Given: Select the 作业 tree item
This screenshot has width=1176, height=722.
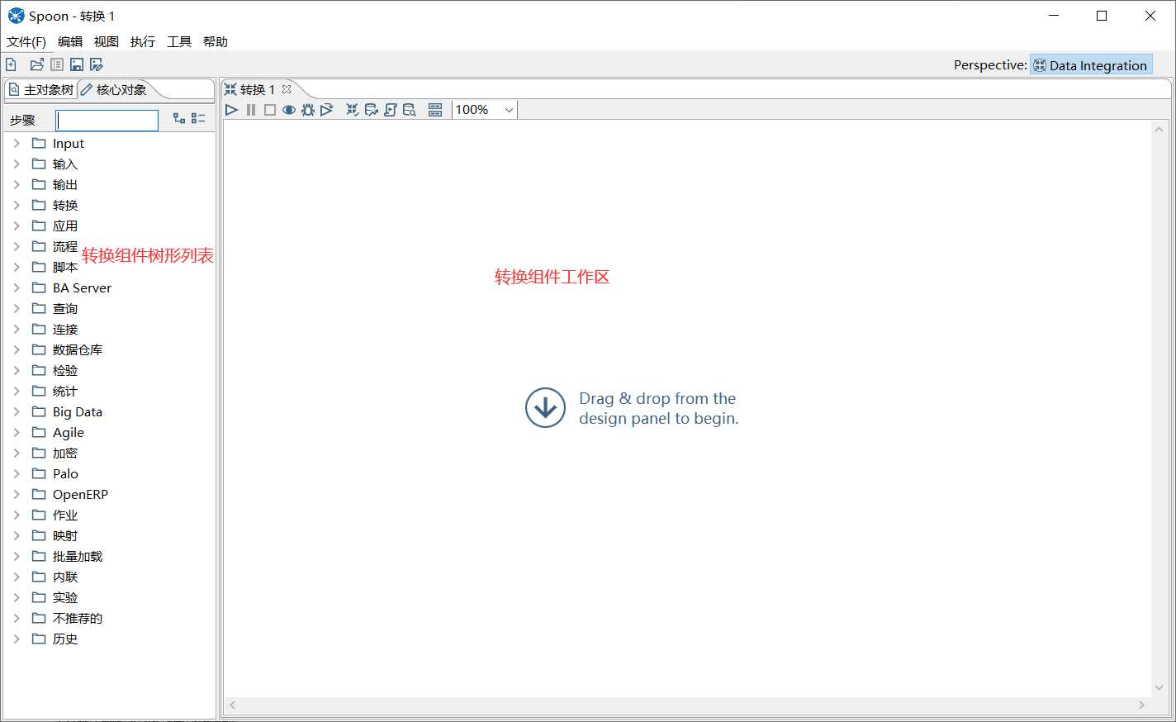Looking at the screenshot, I should click(x=65, y=515).
